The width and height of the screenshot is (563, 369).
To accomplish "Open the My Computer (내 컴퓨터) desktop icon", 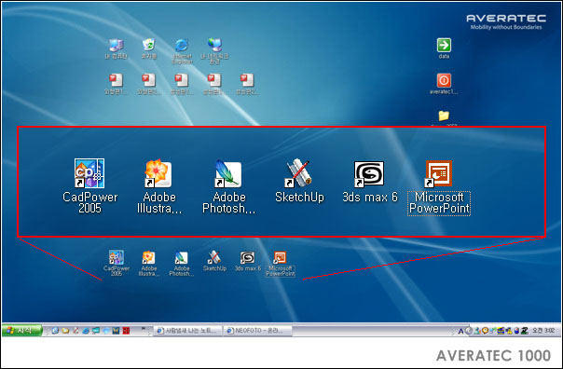I will tap(116, 49).
